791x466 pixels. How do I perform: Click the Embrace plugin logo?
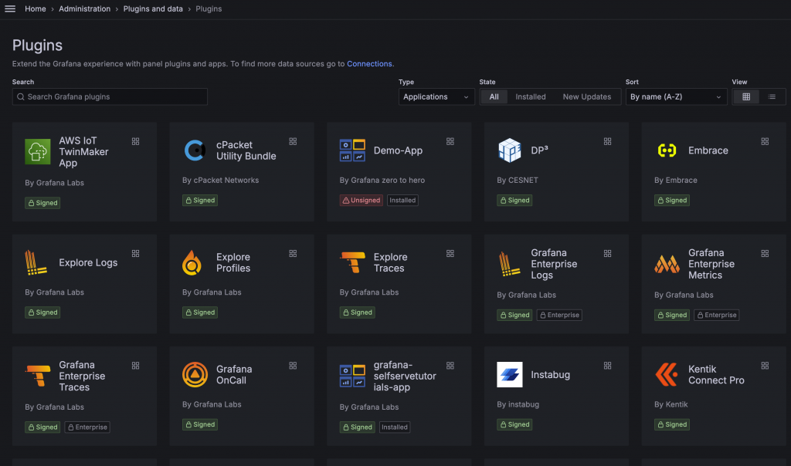(667, 150)
